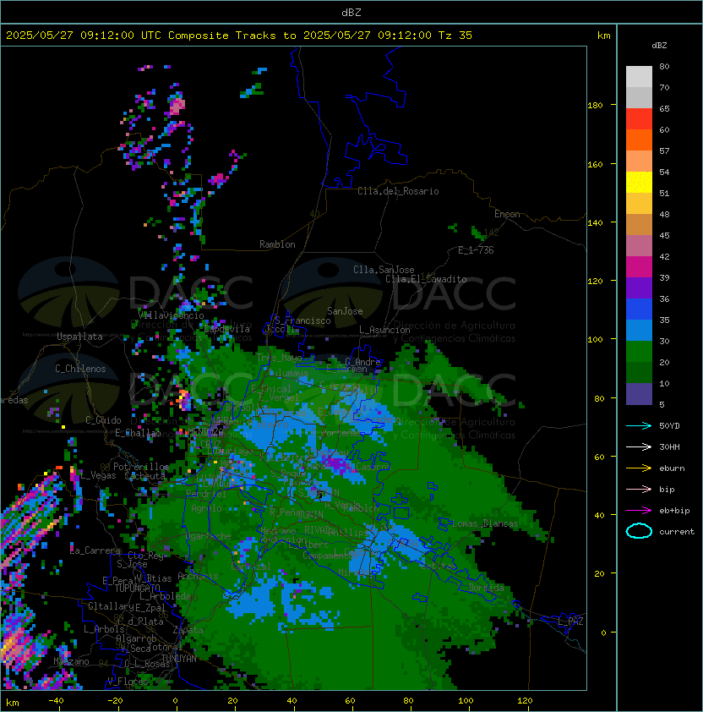Click the 'Clla.SanJose' map label
This screenshot has height=712, width=703.
(384, 270)
